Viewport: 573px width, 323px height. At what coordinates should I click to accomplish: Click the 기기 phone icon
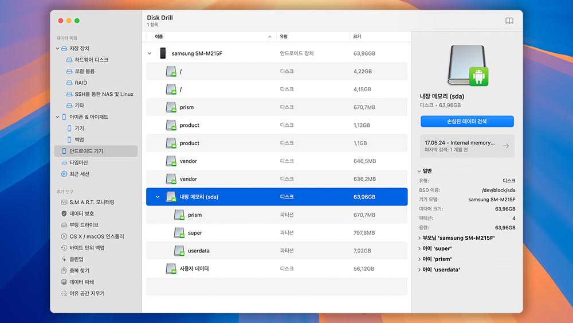pyautogui.click(x=69, y=129)
